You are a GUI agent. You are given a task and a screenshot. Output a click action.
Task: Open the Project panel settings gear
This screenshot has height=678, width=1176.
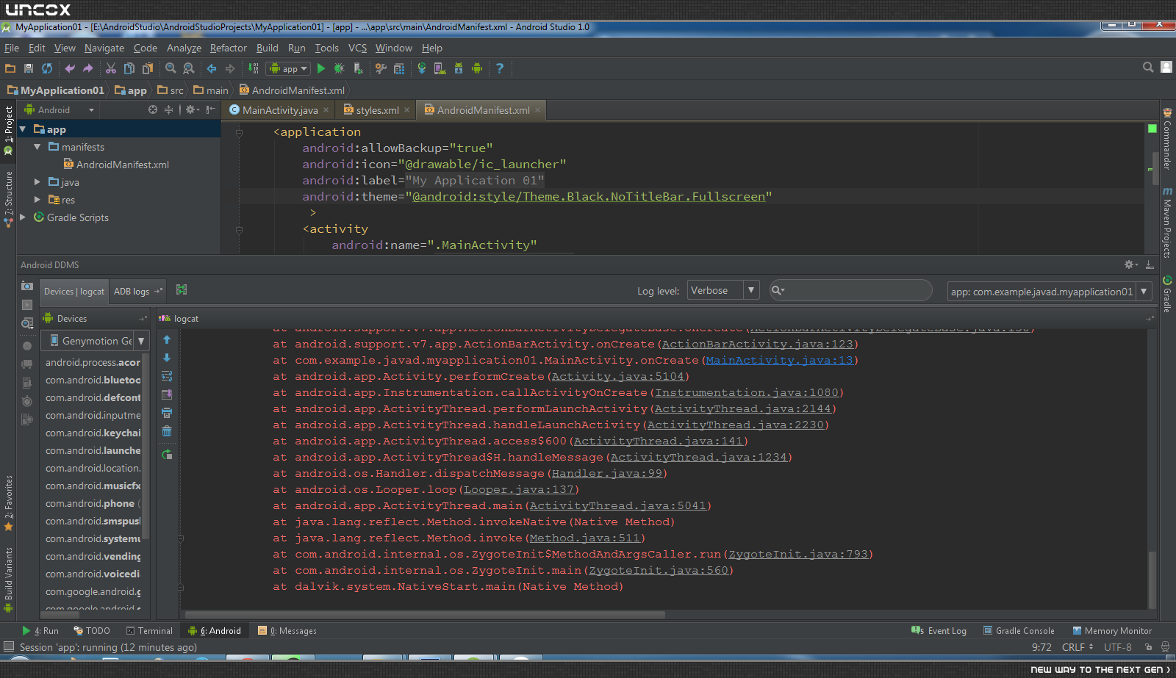(x=191, y=109)
